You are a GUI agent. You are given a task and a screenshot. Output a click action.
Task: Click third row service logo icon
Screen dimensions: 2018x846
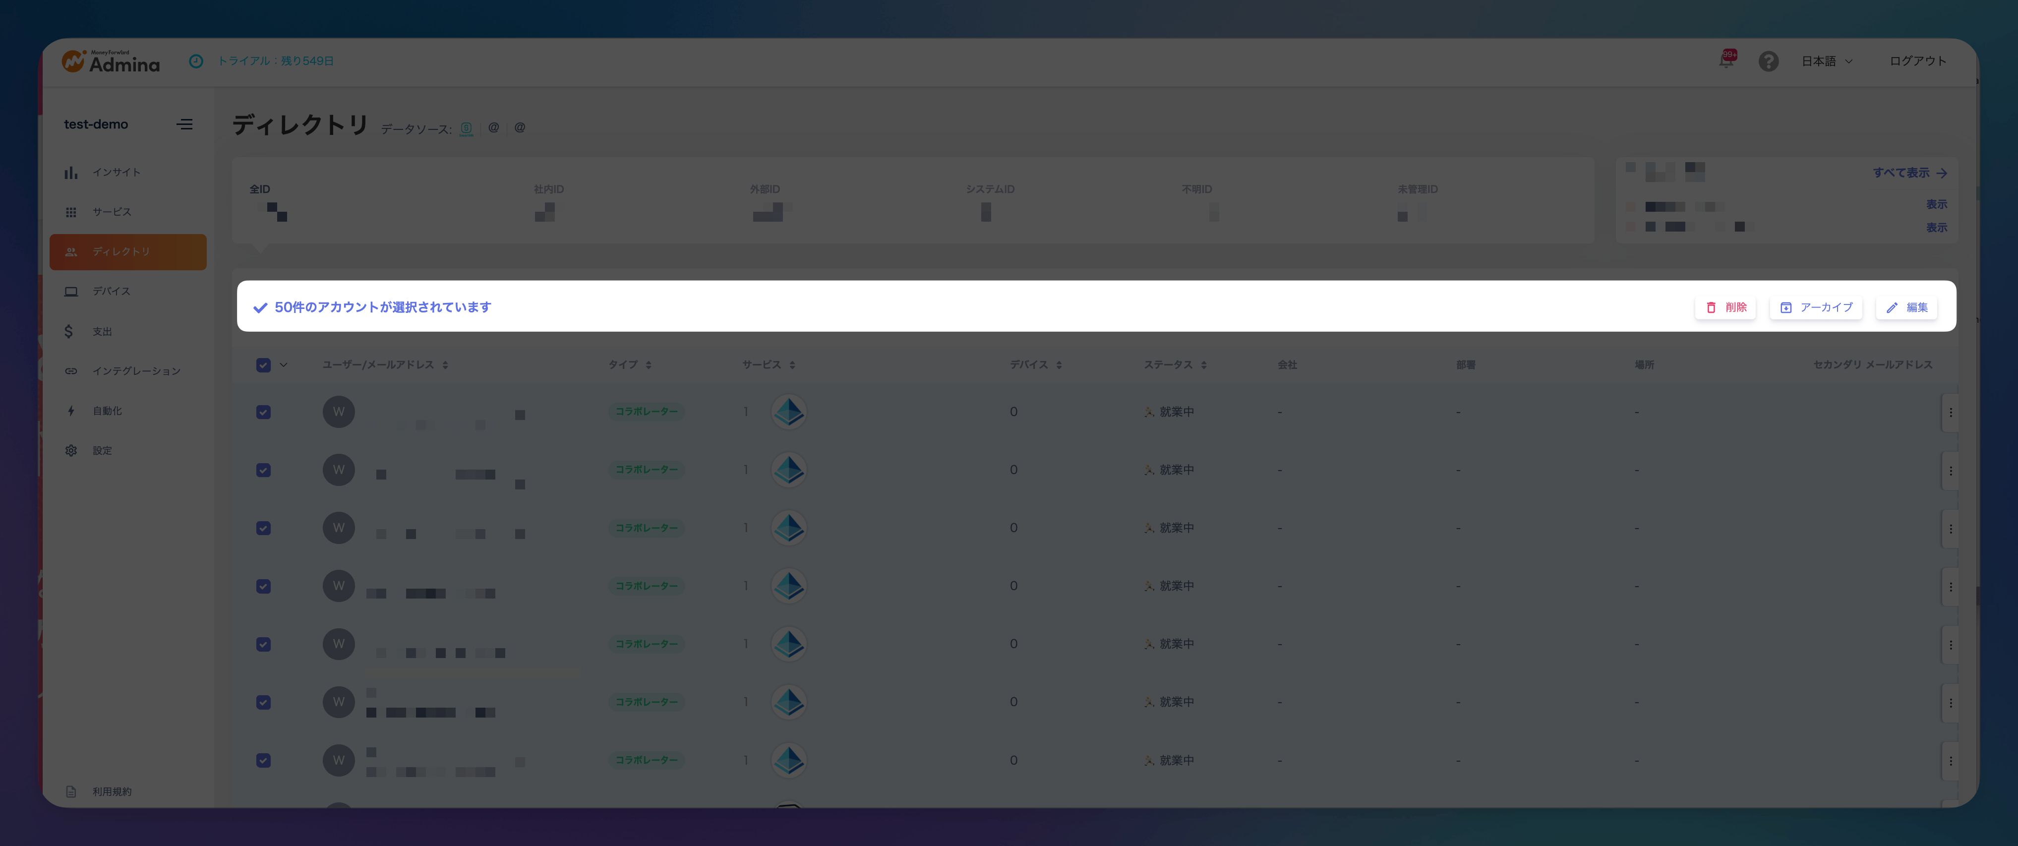789,528
